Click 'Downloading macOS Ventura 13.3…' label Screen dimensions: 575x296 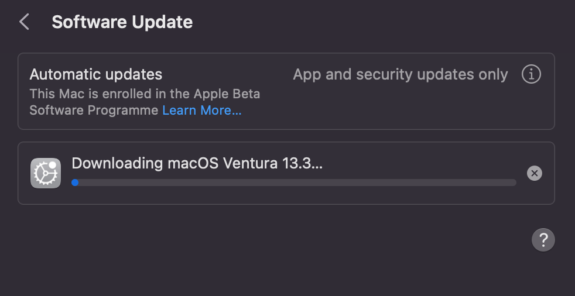coord(197,163)
